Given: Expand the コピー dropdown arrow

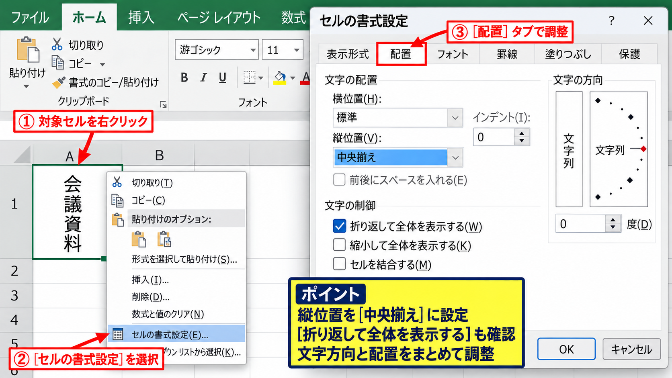Looking at the screenshot, I should click(102, 65).
